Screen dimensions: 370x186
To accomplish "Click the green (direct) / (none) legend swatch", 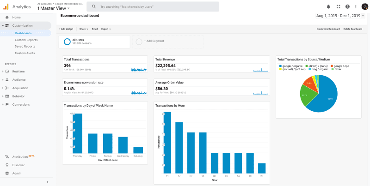I will pyautogui.click(x=307, y=66).
